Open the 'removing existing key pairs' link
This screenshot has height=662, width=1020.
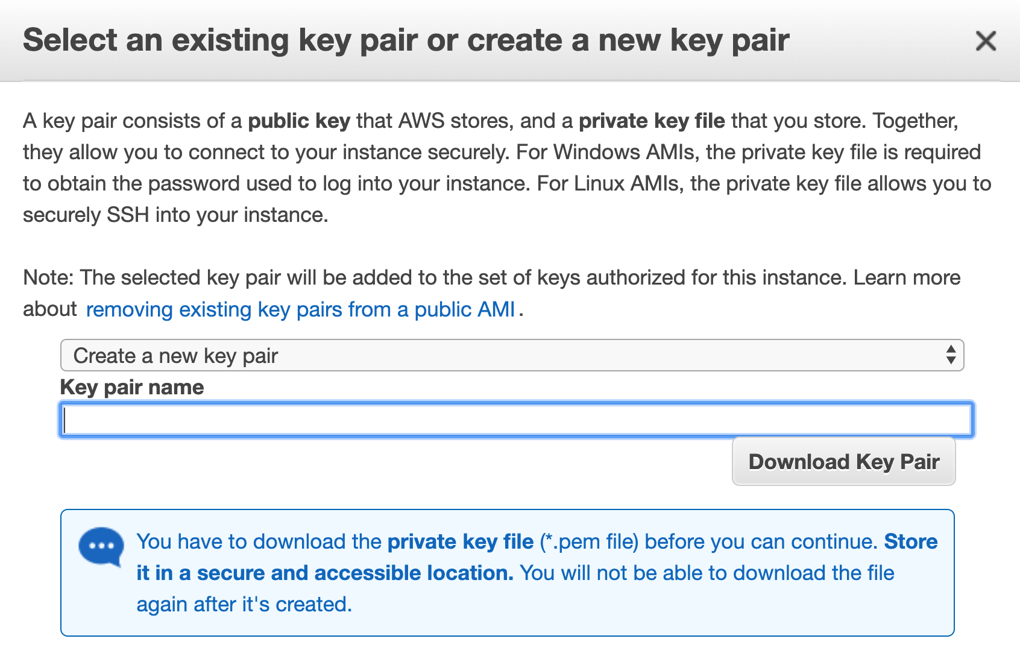[x=300, y=309]
